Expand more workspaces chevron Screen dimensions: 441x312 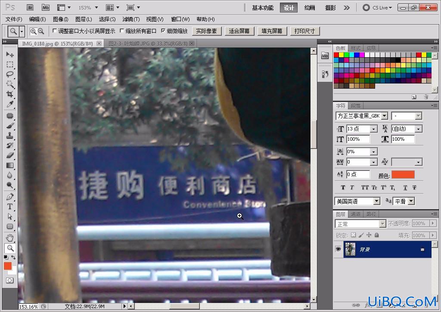coord(347,8)
